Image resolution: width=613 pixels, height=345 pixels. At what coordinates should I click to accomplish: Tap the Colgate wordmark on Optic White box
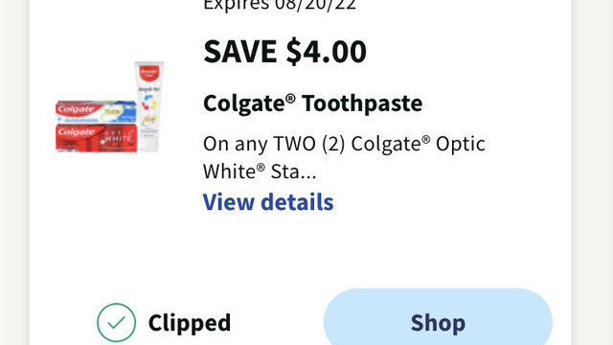[x=76, y=132]
